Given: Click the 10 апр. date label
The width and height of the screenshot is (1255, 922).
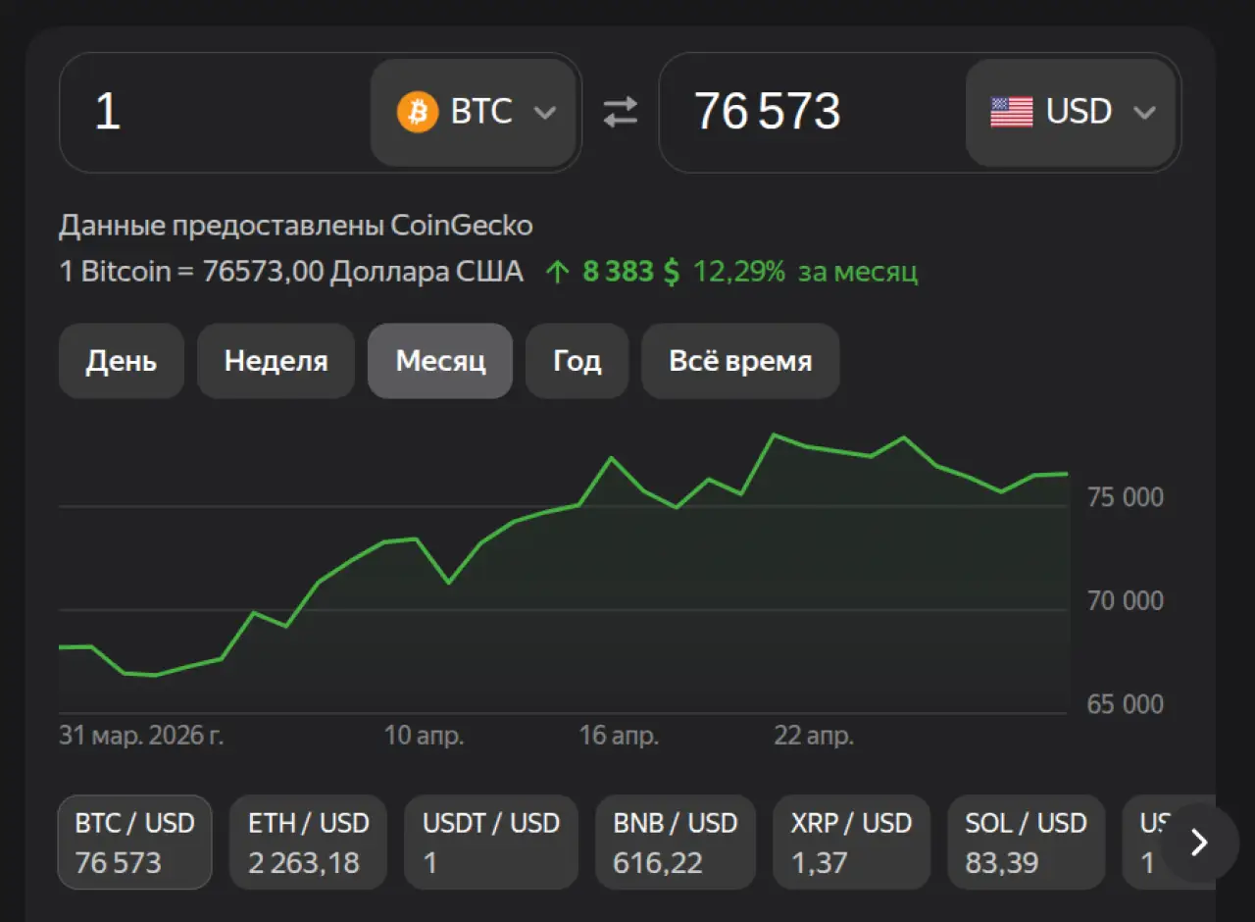Looking at the screenshot, I should point(424,736).
